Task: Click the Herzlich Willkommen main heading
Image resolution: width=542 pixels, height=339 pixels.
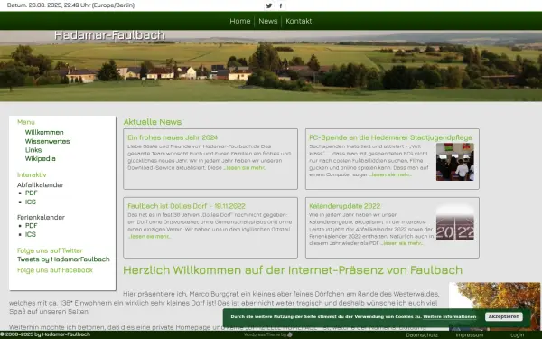Action: (293, 270)
